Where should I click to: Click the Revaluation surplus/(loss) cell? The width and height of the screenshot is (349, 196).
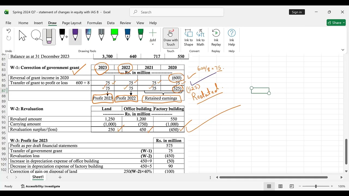point(34,129)
